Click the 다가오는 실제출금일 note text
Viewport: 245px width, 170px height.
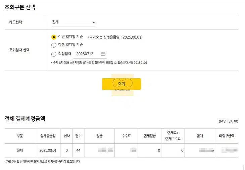(115, 37)
